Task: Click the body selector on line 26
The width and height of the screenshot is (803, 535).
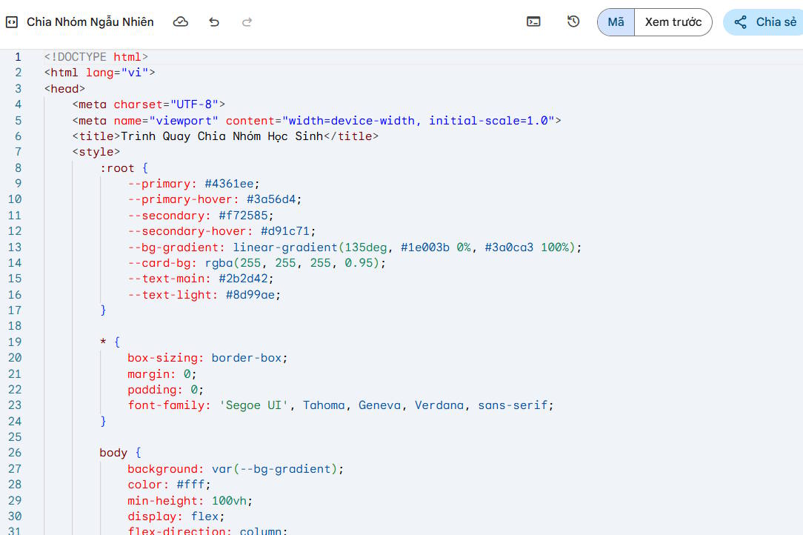Action: [x=113, y=453]
